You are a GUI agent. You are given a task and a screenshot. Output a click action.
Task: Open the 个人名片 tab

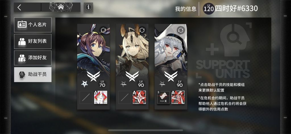(x=33, y=25)
